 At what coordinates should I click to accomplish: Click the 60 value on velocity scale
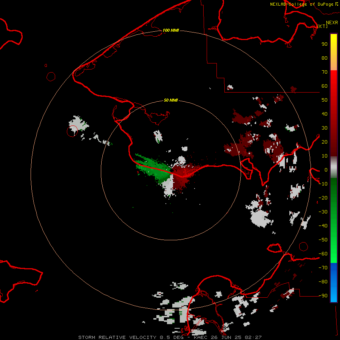325,86
